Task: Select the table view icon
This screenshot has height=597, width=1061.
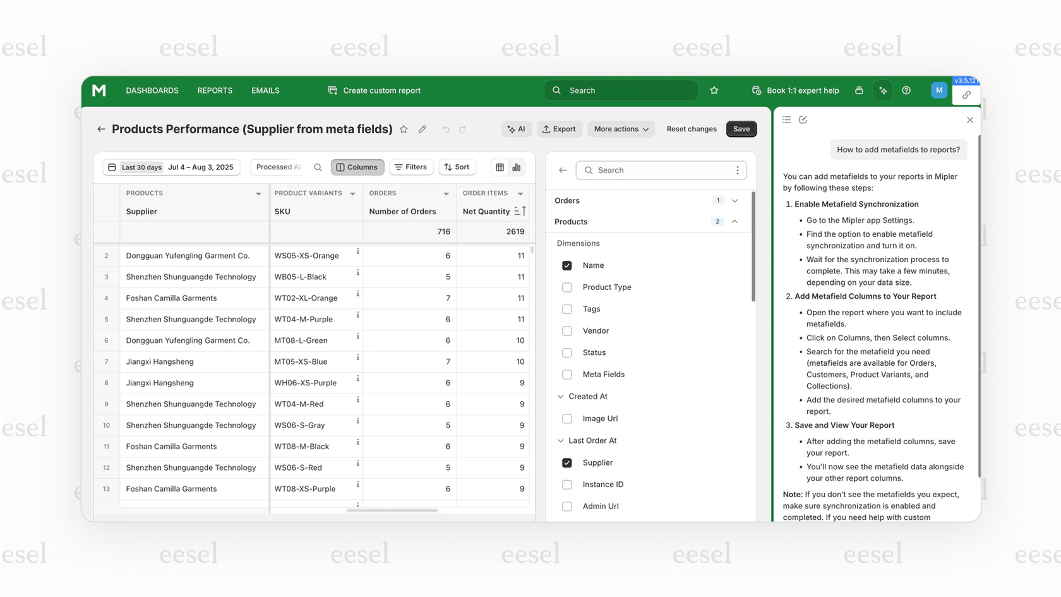Action: pos(499,167)
